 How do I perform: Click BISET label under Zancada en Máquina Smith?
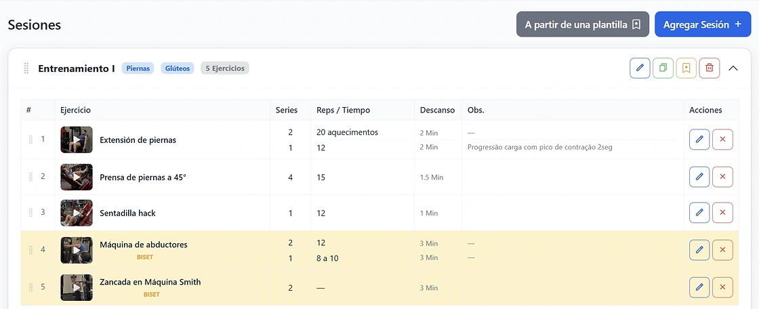click(x=152, y=295)
